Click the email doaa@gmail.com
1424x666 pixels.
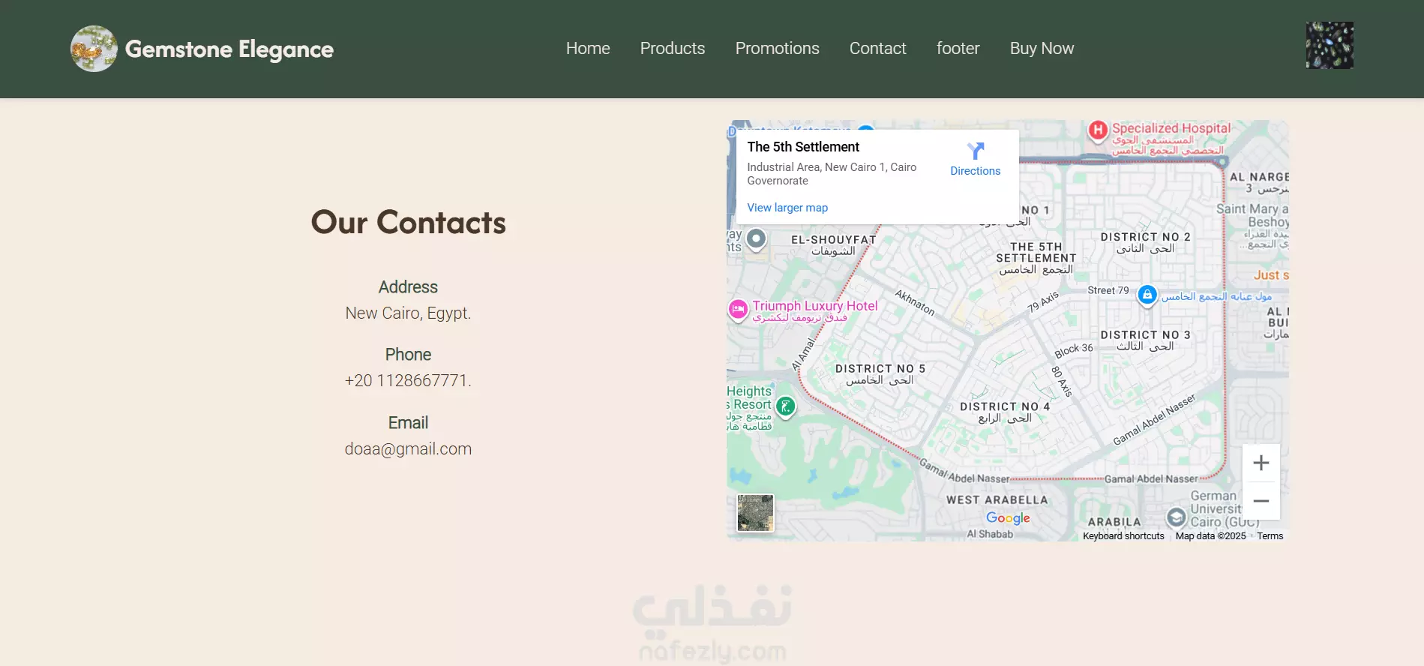(408, 449)
